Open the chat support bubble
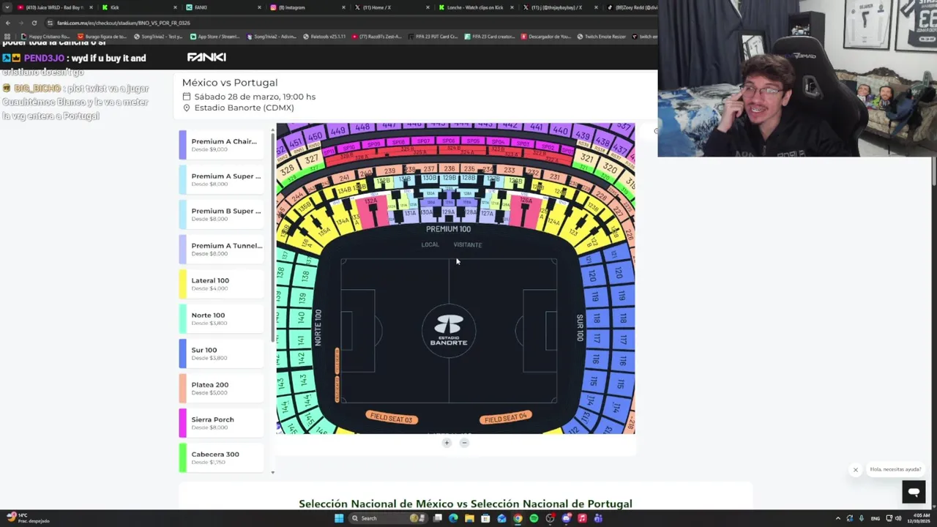Viewport: 937px width, 527px height. click(914, 492)
